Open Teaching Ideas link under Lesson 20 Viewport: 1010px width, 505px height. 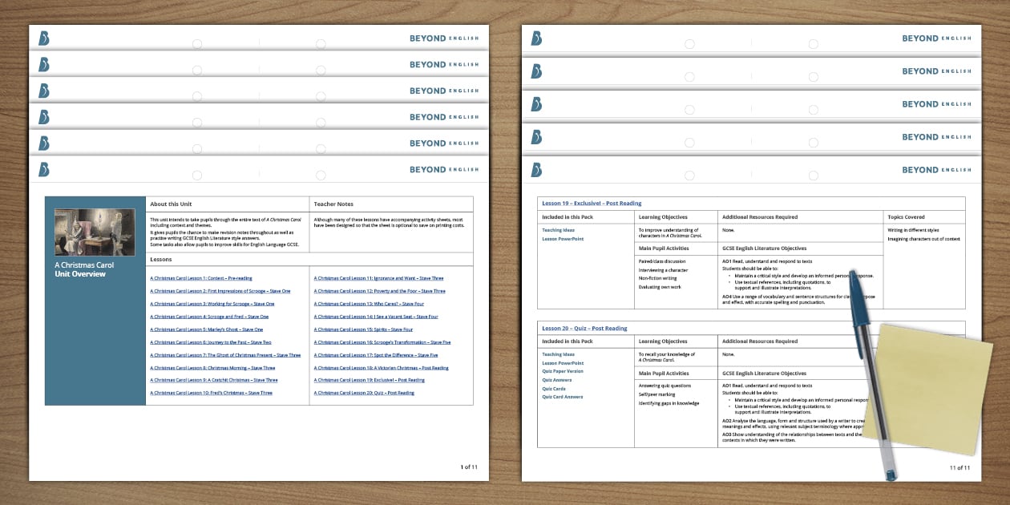558,354
